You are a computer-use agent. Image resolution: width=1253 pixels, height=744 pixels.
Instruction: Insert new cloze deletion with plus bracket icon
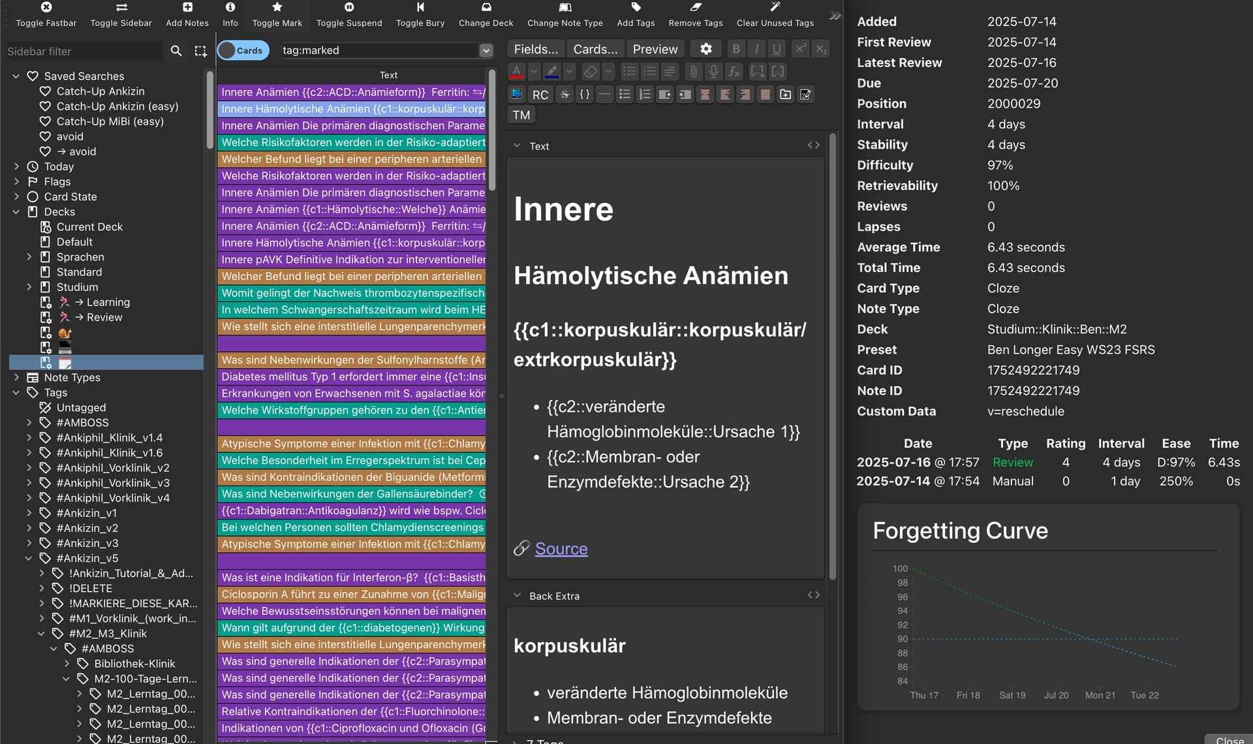coord(757,72)
